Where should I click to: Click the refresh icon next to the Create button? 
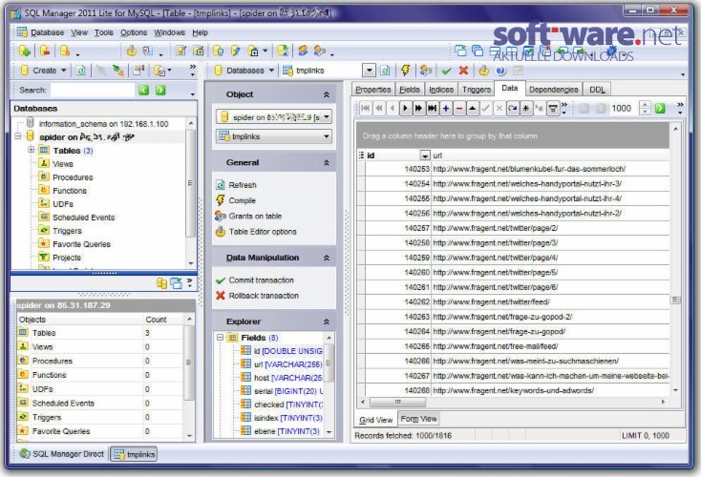[x=80, y=71]
